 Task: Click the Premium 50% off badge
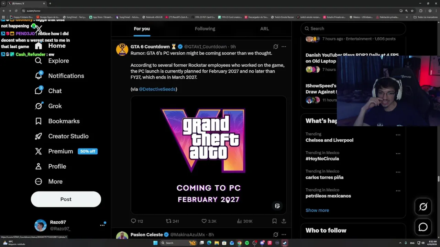click(88, 151)
